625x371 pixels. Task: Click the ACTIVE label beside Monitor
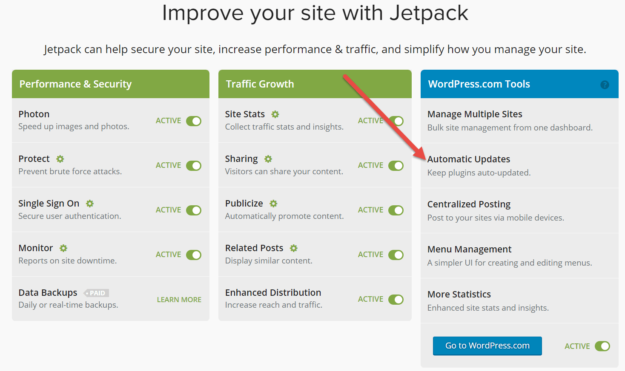168,255
